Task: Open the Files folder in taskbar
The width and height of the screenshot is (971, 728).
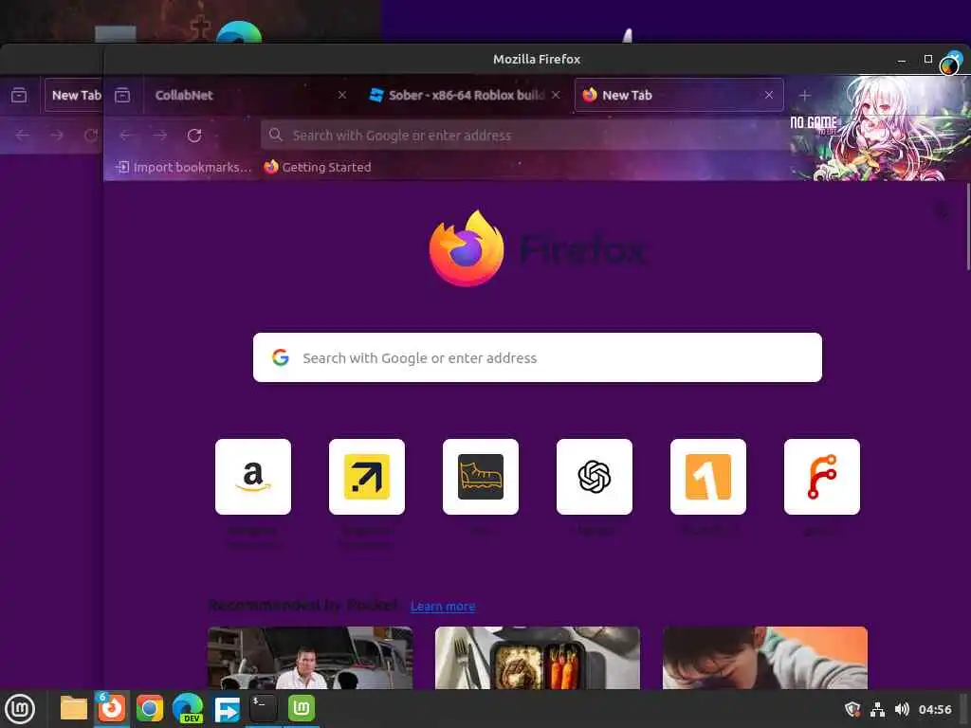Action: pyautogui.click(x=73, y=709)
